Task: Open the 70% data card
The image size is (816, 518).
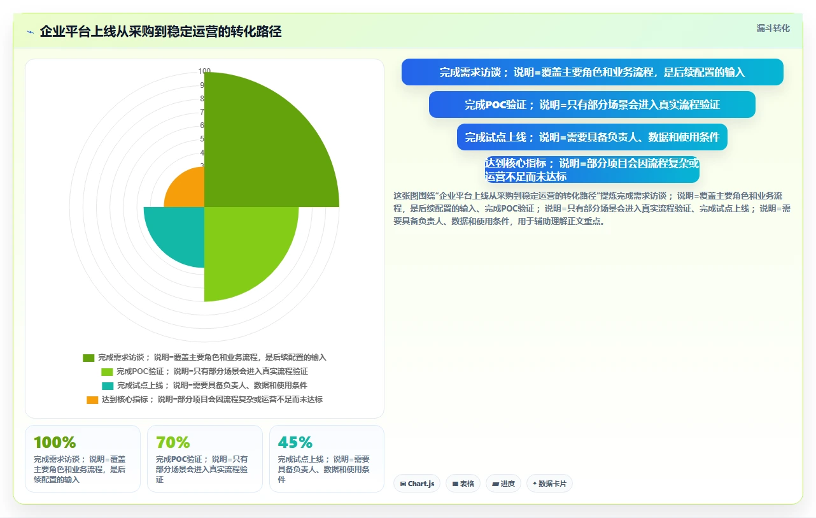Action: (x=205, y=459)
